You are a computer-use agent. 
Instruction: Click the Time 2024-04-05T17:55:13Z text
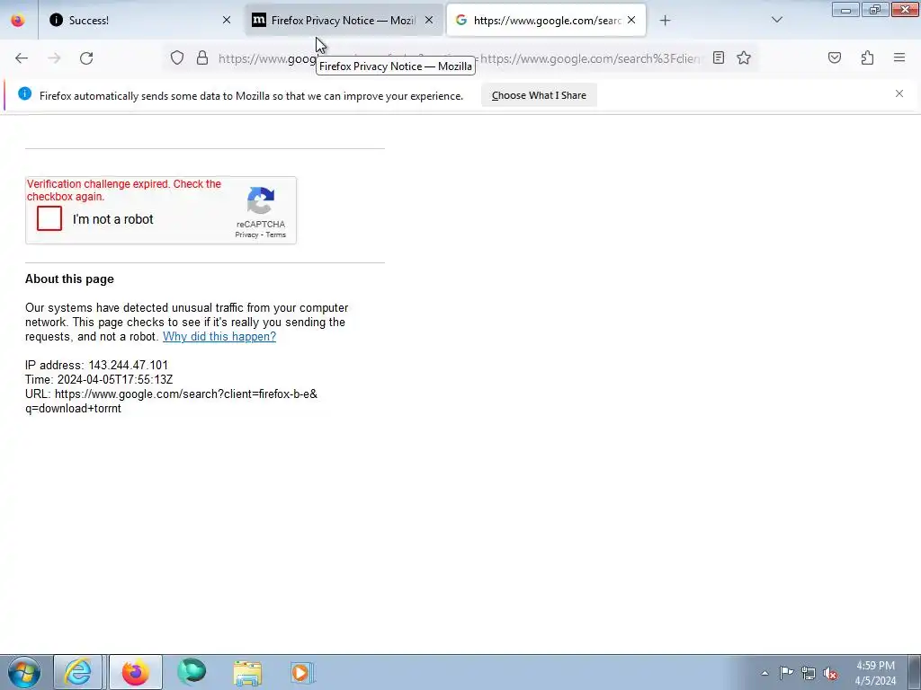pyautogui.click(x=99, y=380)
